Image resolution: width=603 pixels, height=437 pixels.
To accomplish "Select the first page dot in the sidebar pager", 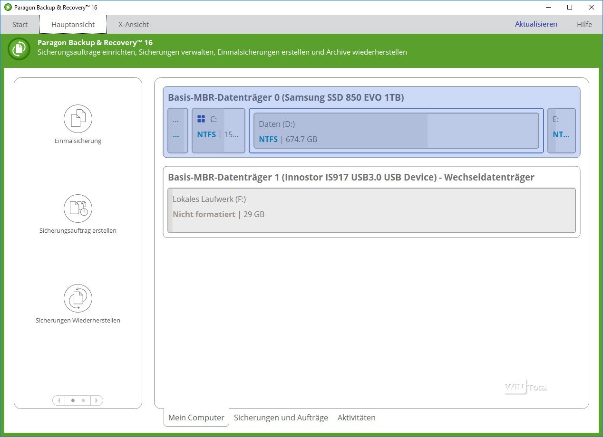I will click(73, 400).
